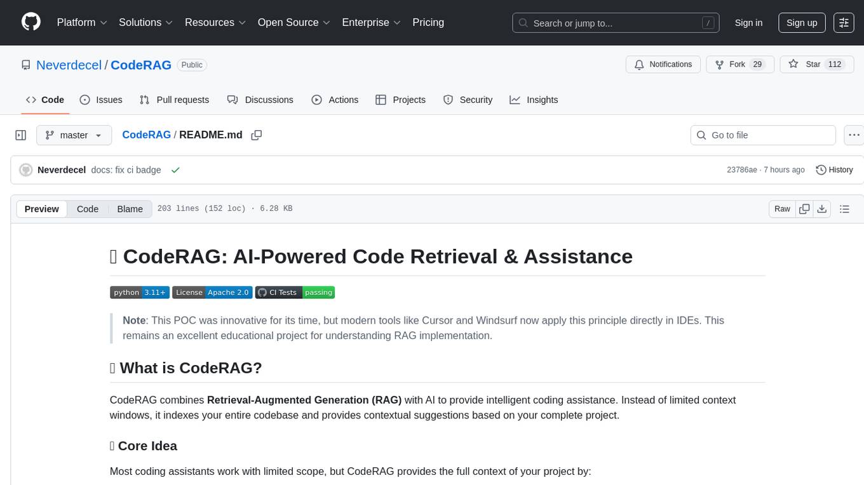Click the Sign up button
Viewport: 864px width, 485px height.
802,23
